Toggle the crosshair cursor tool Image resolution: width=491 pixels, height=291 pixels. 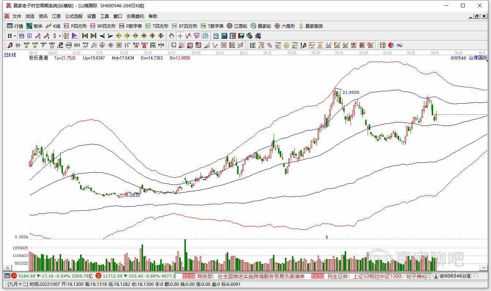[x=180, y=36]
